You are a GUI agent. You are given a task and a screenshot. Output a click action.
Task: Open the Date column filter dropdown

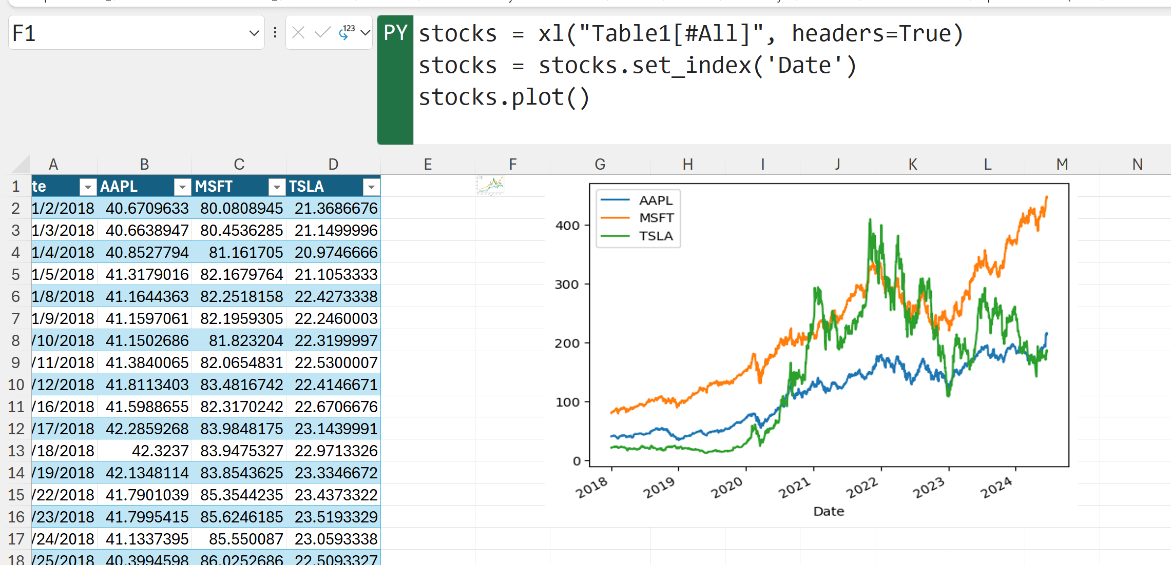click(88, 187)
